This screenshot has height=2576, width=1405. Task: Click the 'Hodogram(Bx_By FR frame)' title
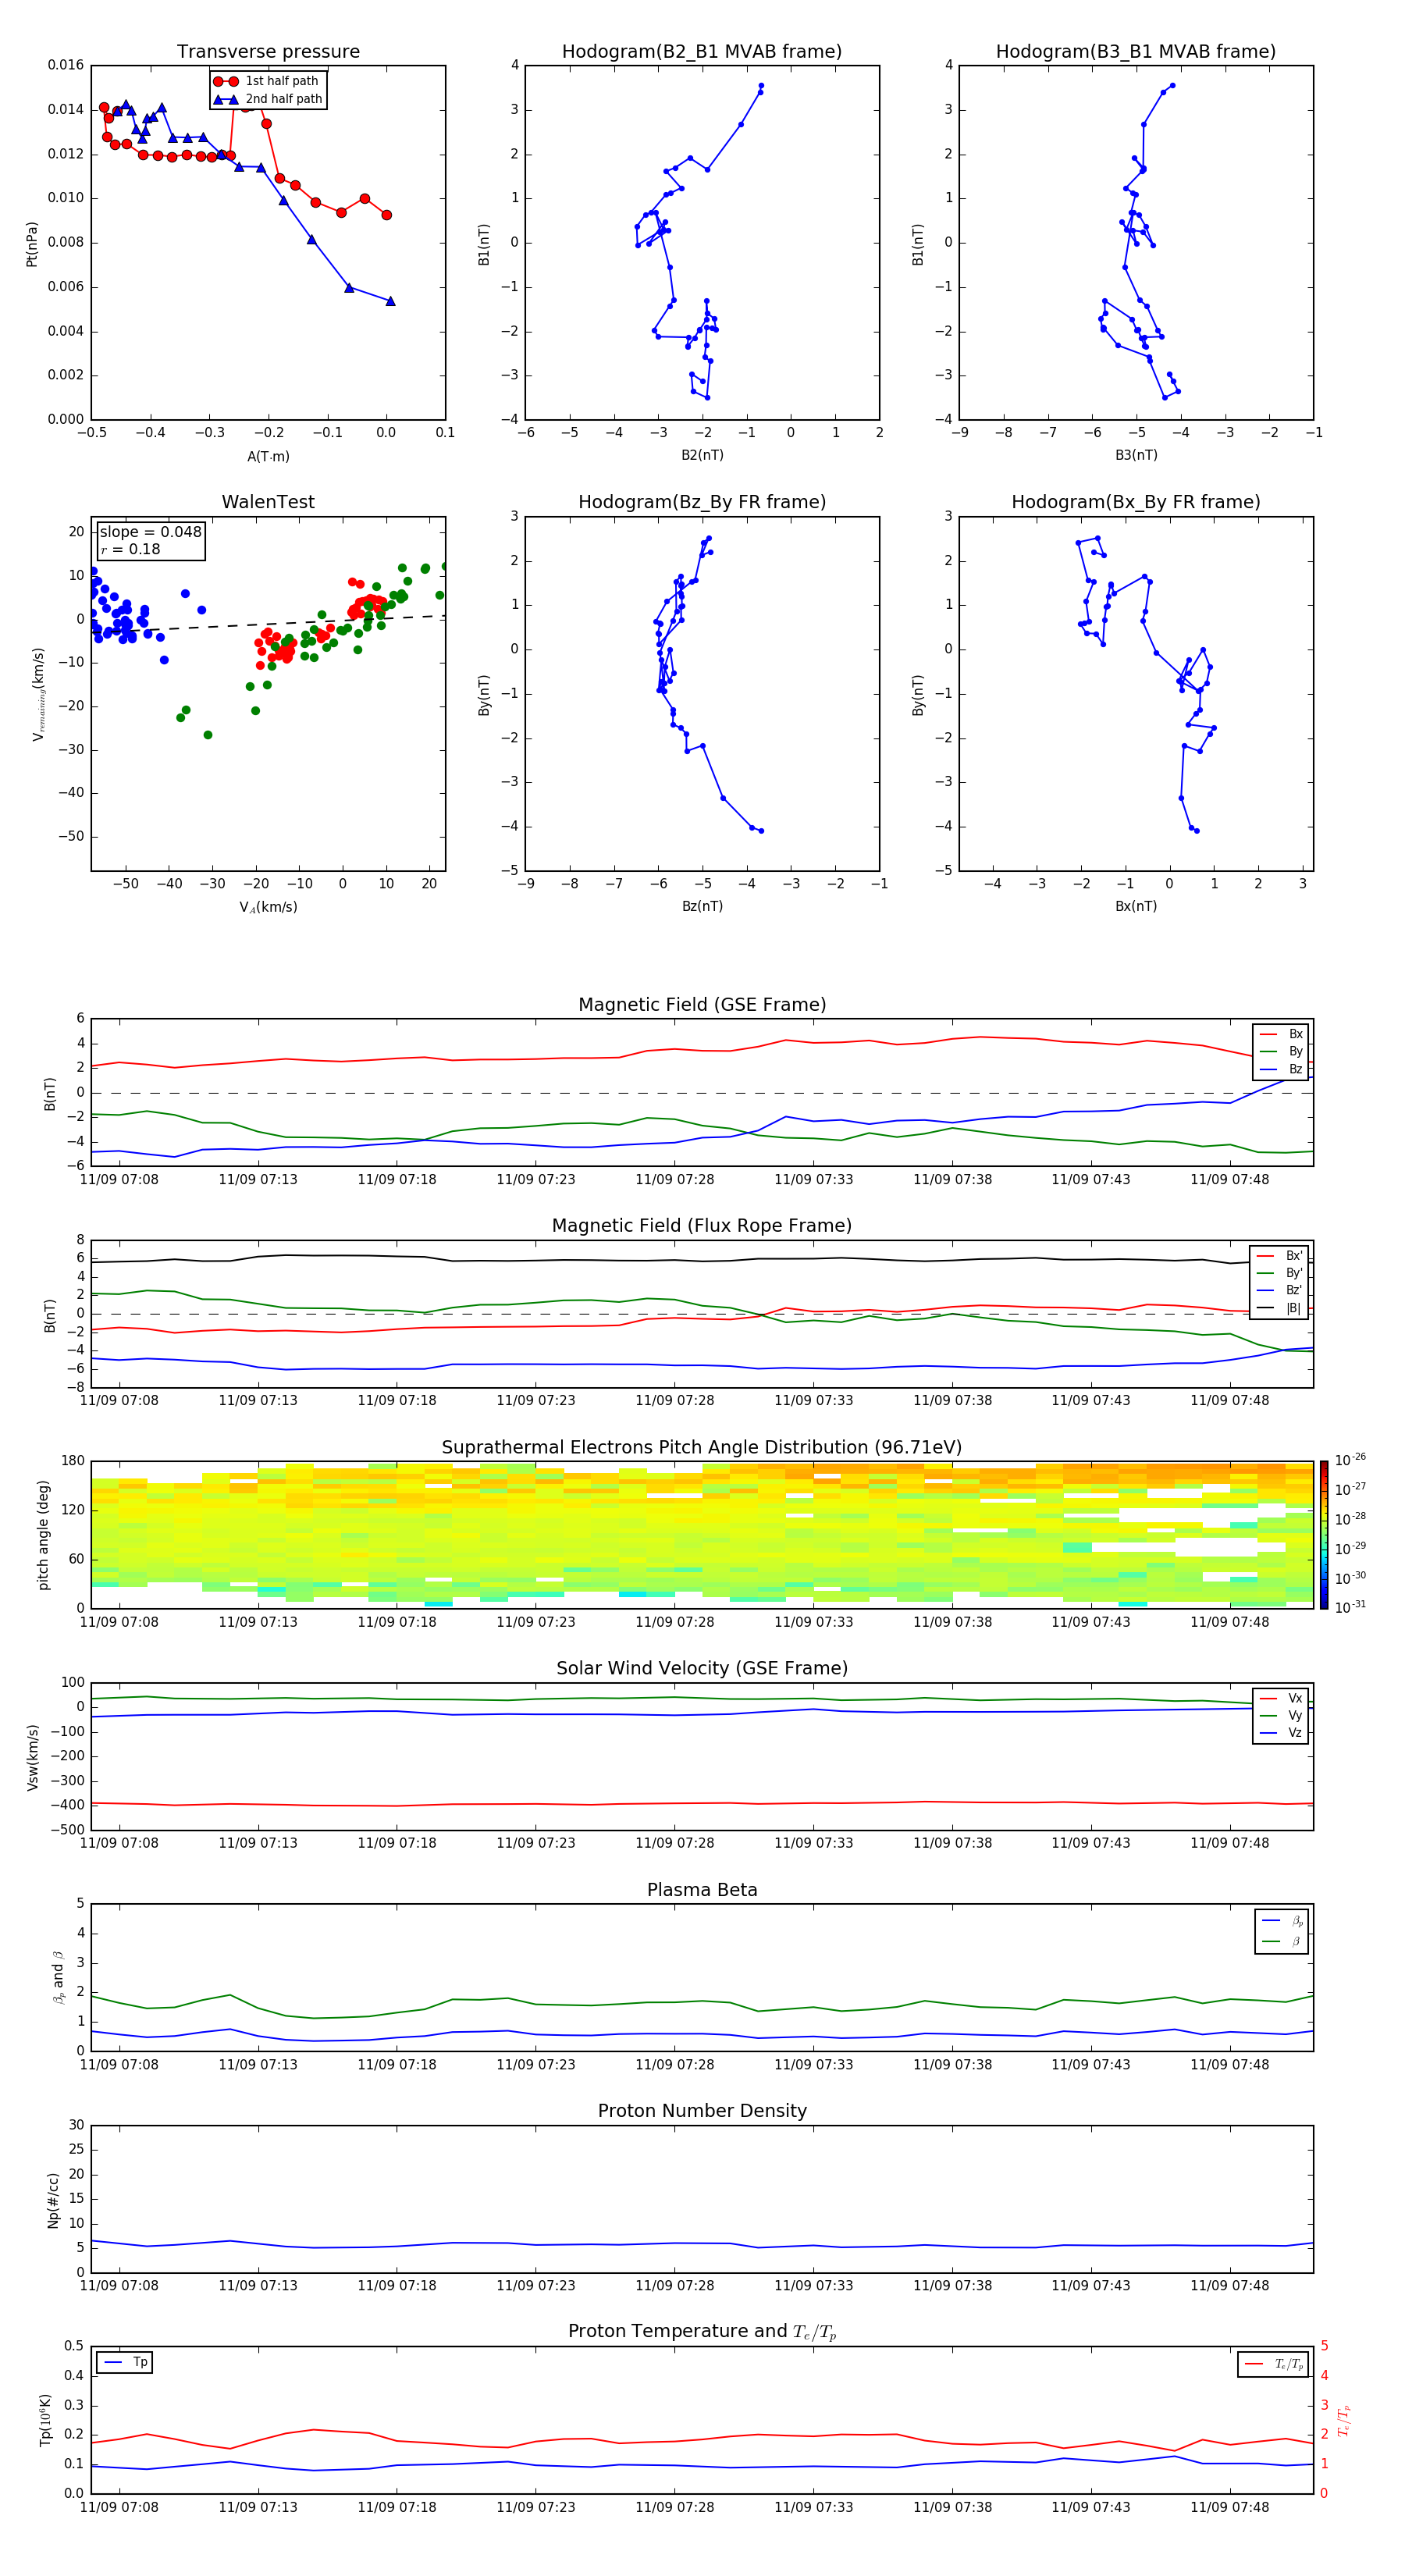click(1136, 502)
